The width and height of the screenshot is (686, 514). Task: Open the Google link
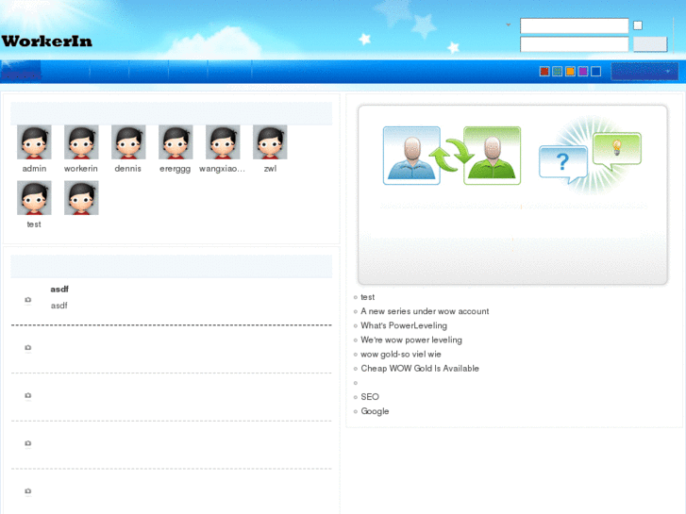coord(375,411)
